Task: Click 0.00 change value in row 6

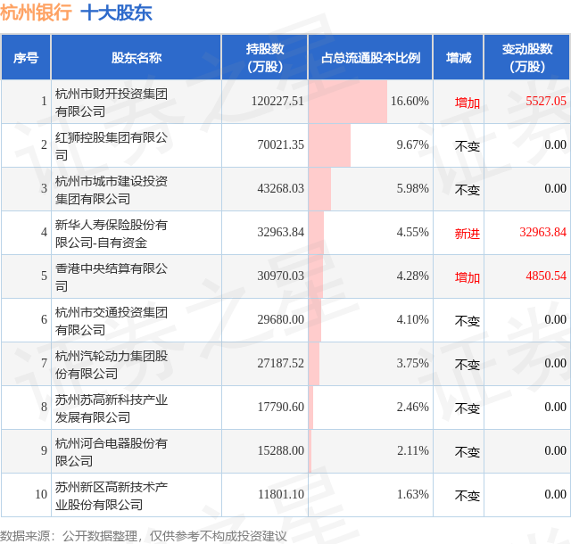Action: tap(555, 319)
